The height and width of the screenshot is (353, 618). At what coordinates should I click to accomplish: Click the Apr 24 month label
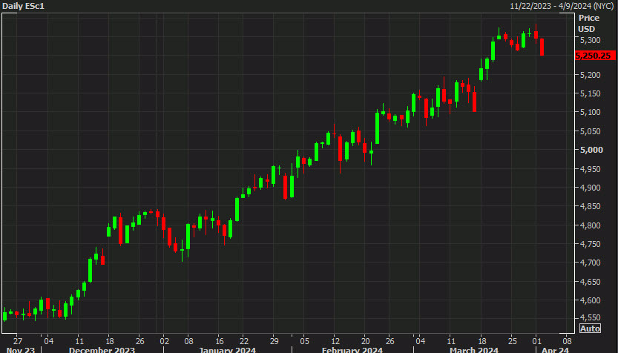pyautogui.click(x=555, y=350)
